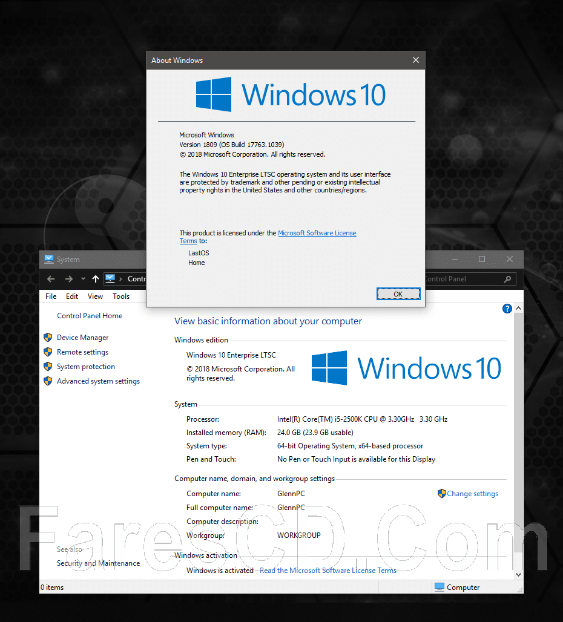Click the 'WORKGROUP' workgroup value
Viewport: 563px width, 622px height.
click(x=299, y=535)
